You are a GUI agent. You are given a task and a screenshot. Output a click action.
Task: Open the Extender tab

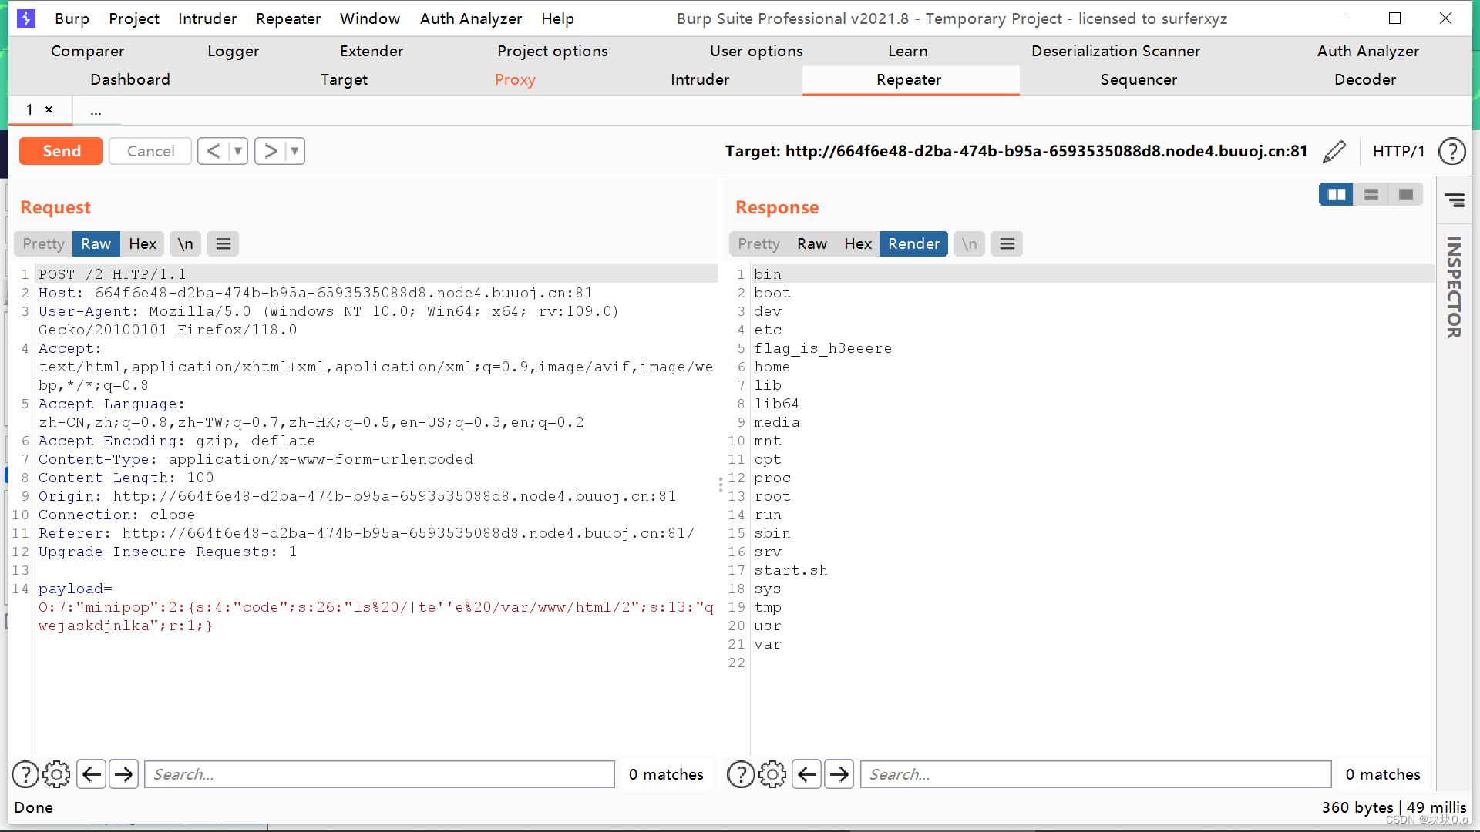pyautogui.click(x=372, y=52)
